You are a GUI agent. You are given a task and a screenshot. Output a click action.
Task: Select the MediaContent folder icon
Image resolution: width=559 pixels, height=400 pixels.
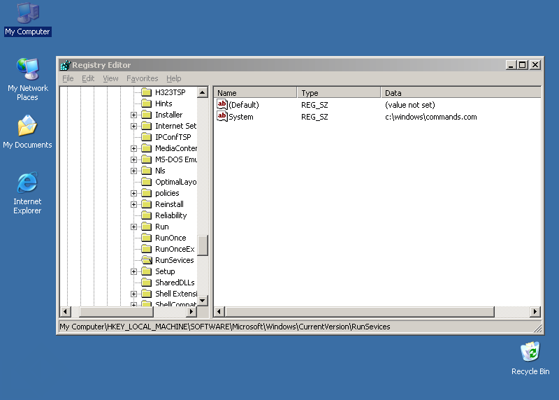coord(147,148)
